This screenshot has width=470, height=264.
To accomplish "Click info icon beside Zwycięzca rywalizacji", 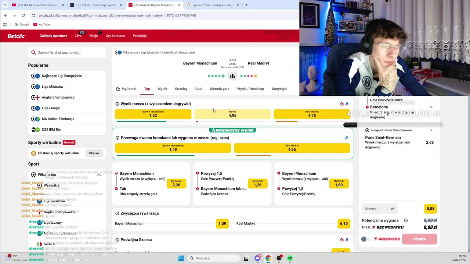I will [x=117, y=213].
